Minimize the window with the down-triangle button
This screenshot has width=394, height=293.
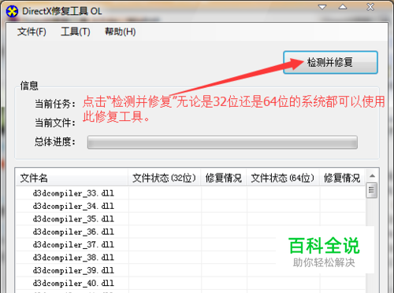(322, 7)
